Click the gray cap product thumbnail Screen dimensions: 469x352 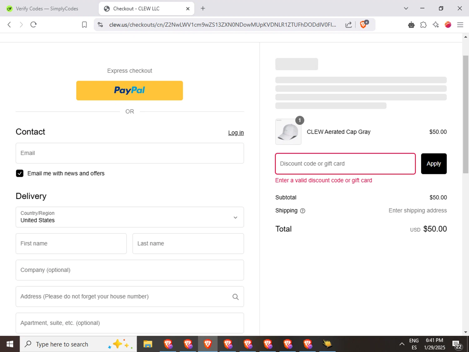pyautogui.click(x=288, y=132)
